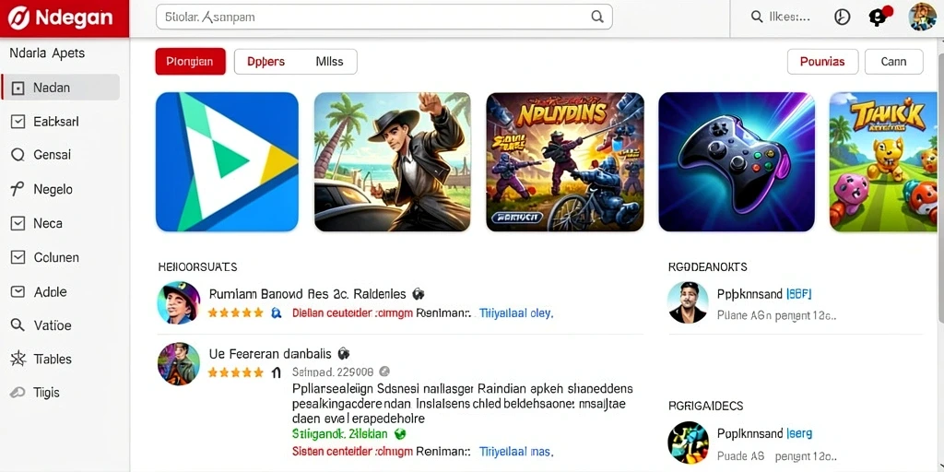Viewport: 944px width, 472px height.
Task: Click the magnifier icon beside Vatioe
Action: 18,325
